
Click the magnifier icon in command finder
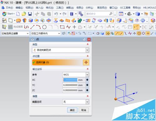click(111, 14)
